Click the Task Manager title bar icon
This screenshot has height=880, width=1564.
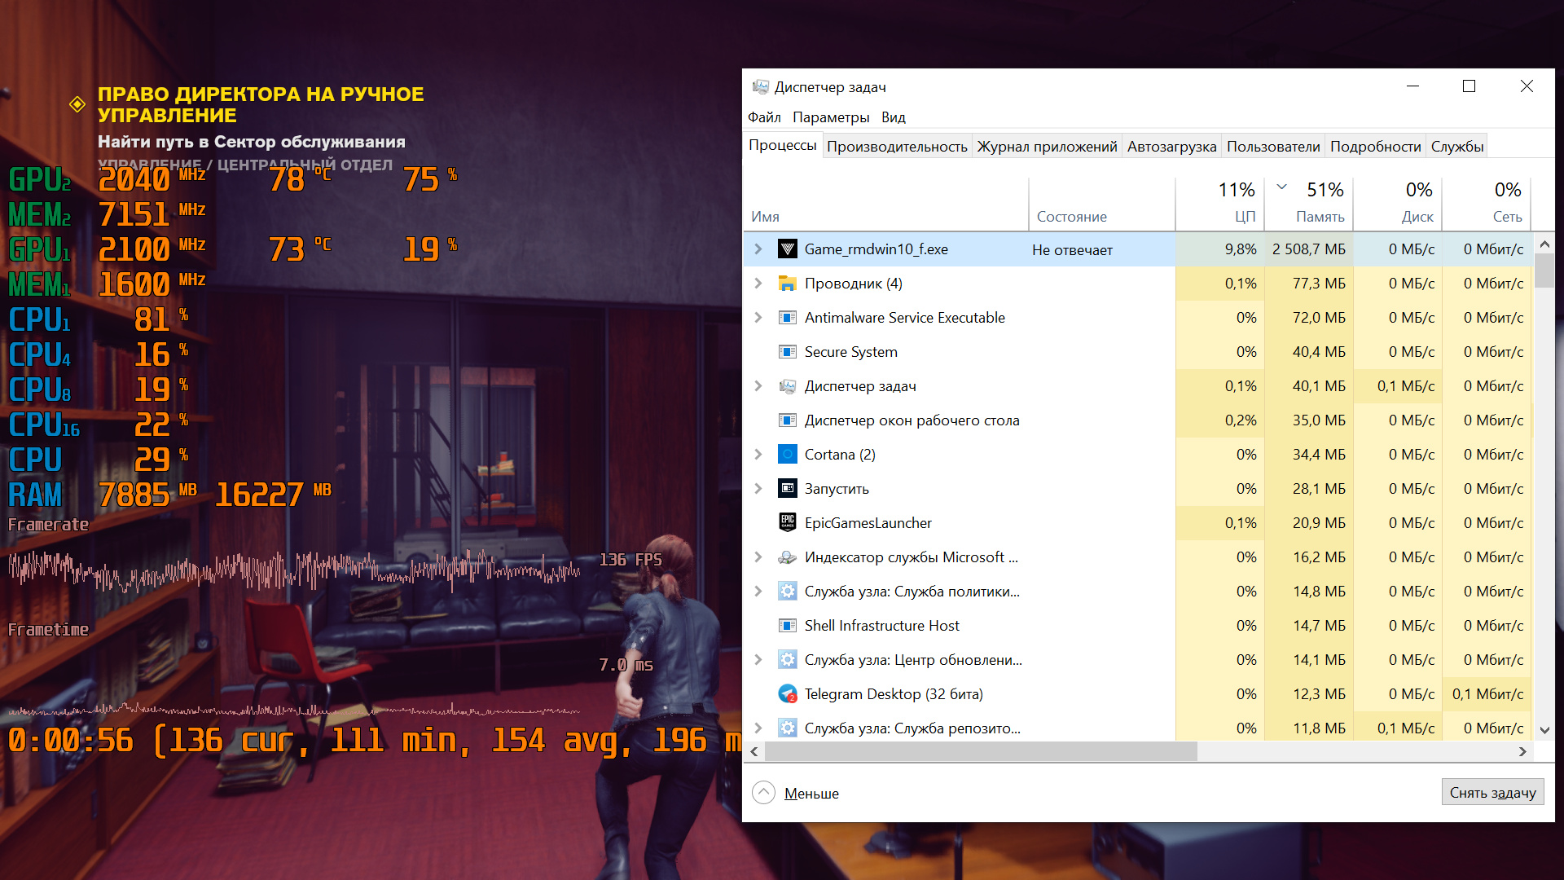760,86
